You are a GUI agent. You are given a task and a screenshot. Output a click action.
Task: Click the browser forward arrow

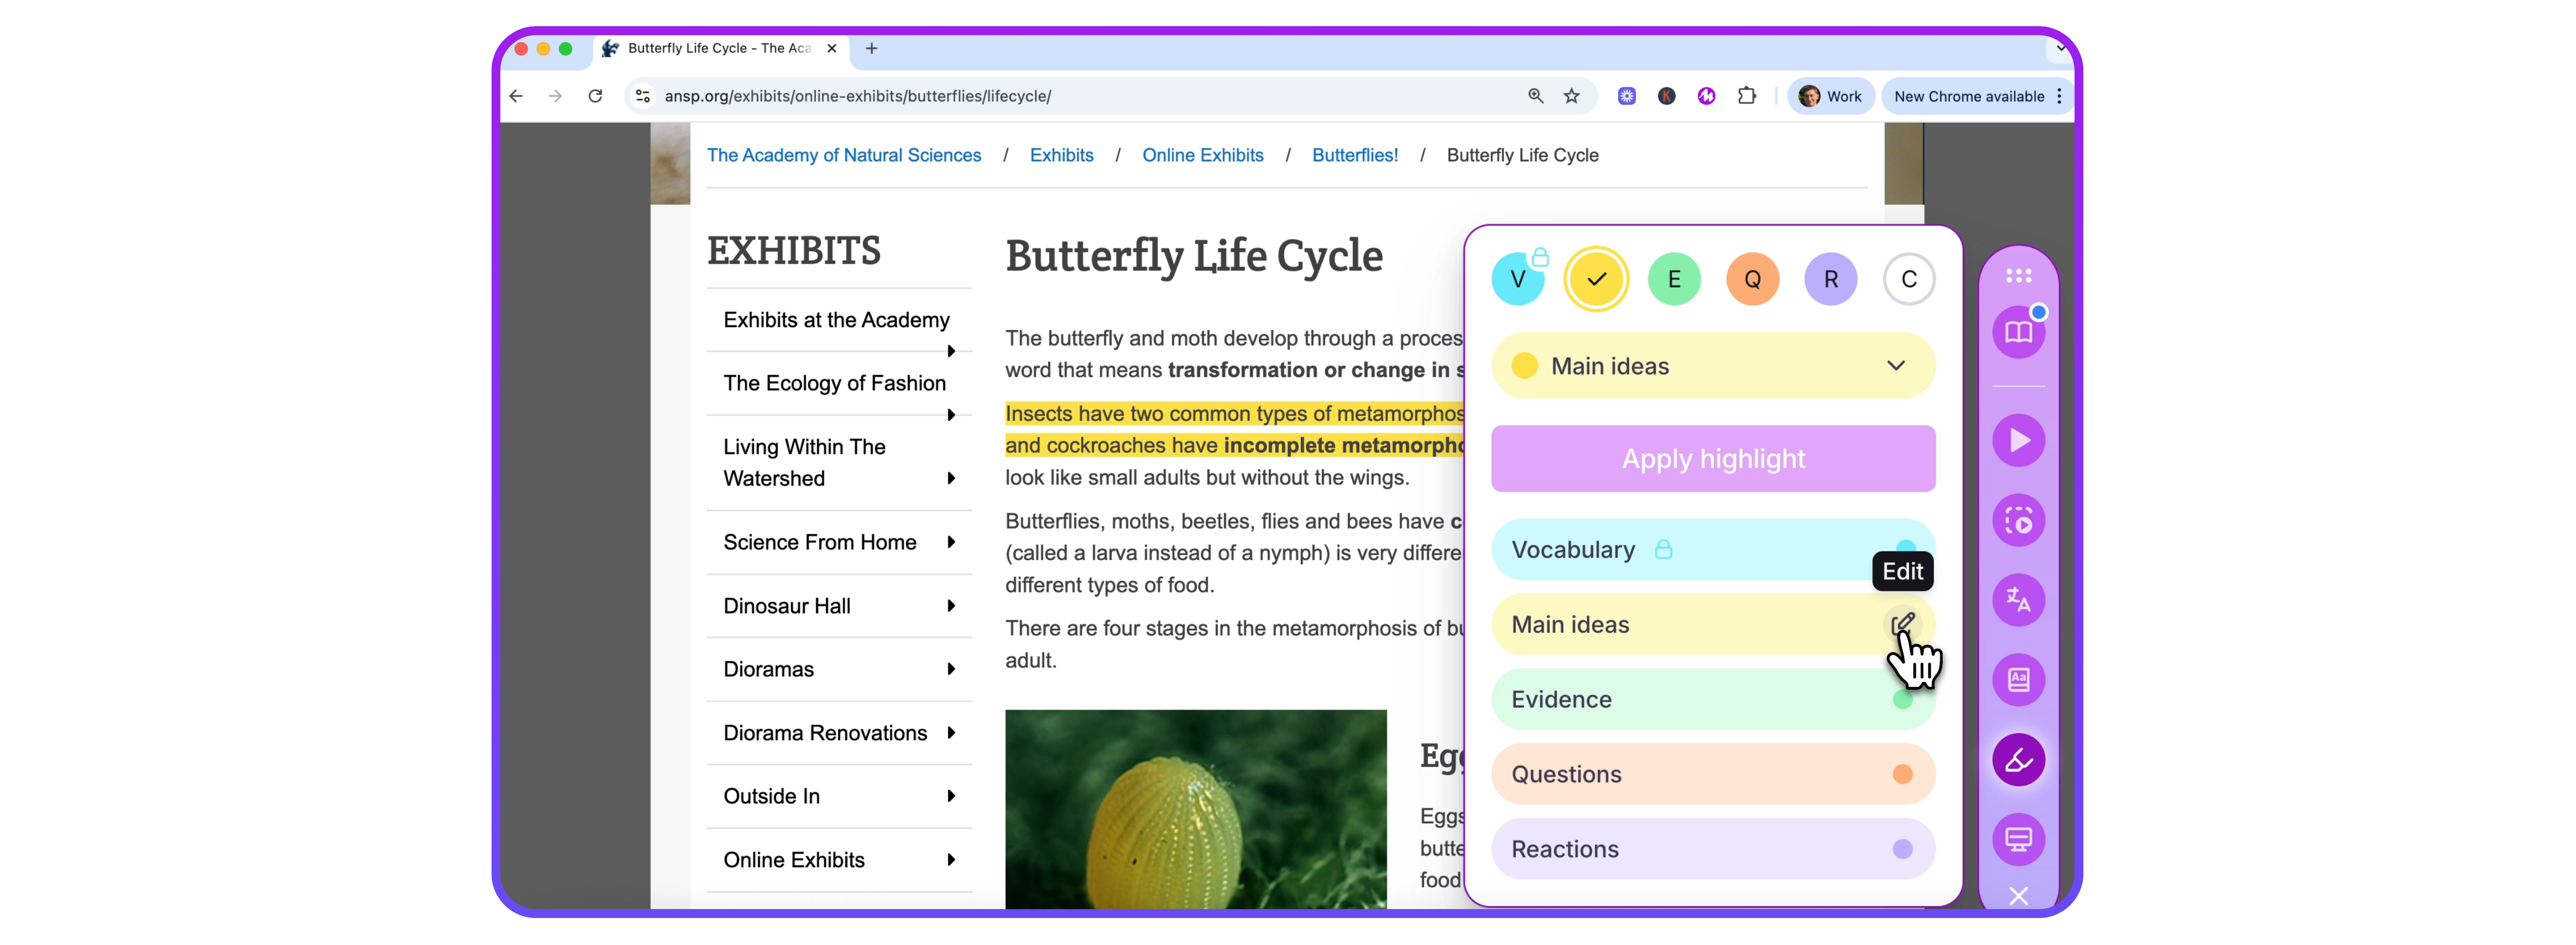pos(555,96)
